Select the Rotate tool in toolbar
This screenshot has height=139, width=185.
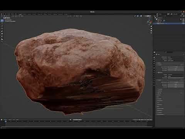(x=2, y=29)
